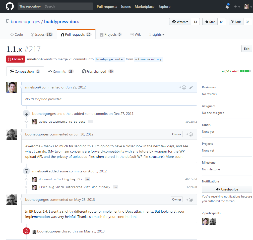Screen dimensions: 253x240
Task: Click boonebgorges:master branch label
Action: (109, 59)
